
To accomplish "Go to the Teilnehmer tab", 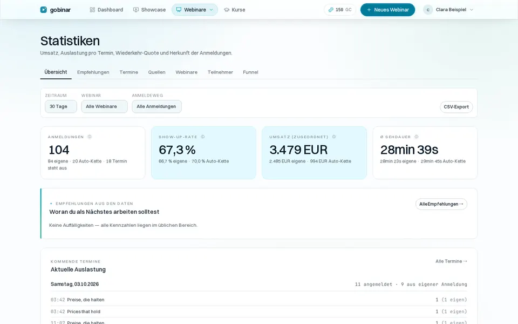I will [220, 72].
